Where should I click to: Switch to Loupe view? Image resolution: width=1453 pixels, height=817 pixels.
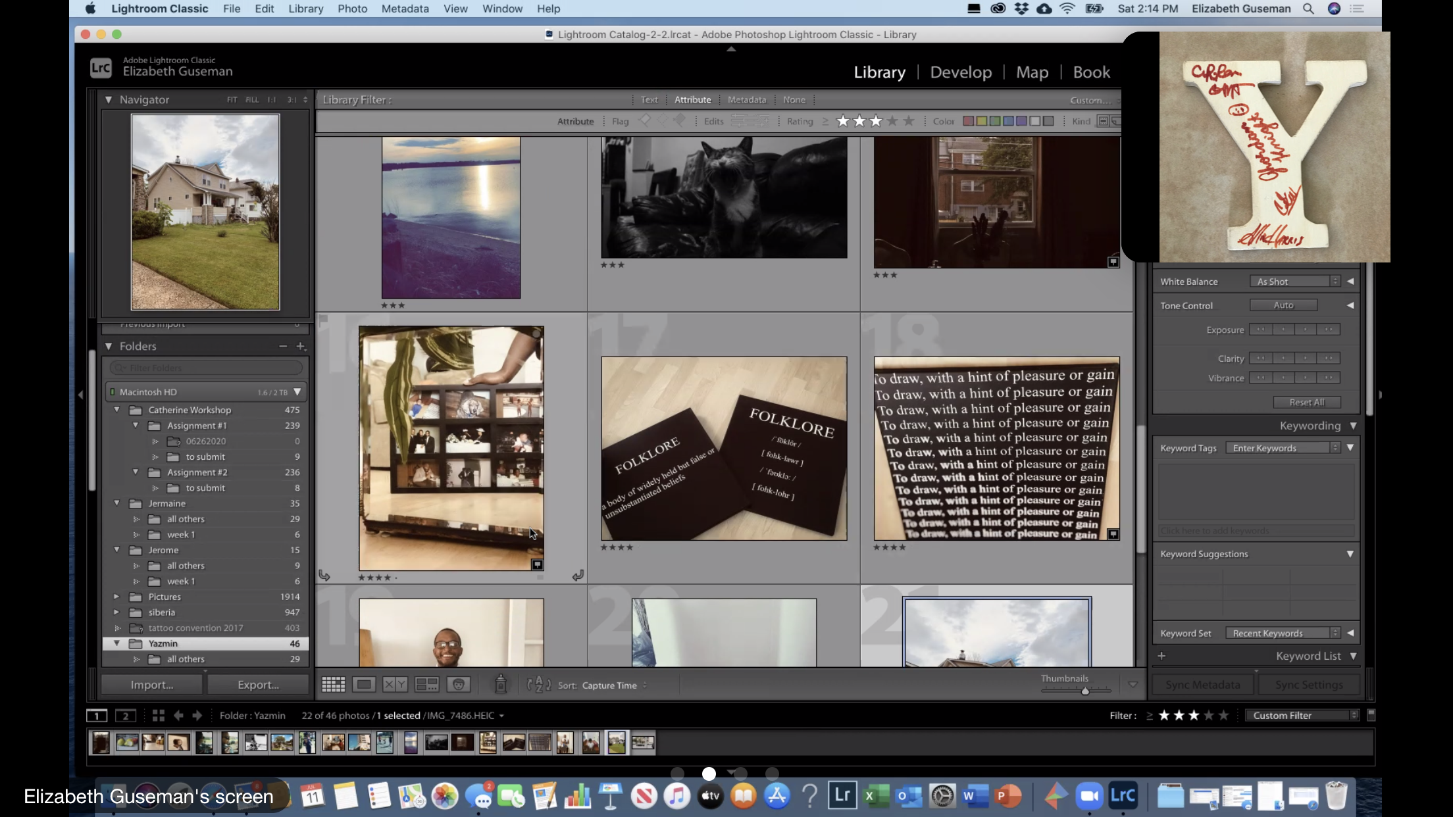pos(364,685)
